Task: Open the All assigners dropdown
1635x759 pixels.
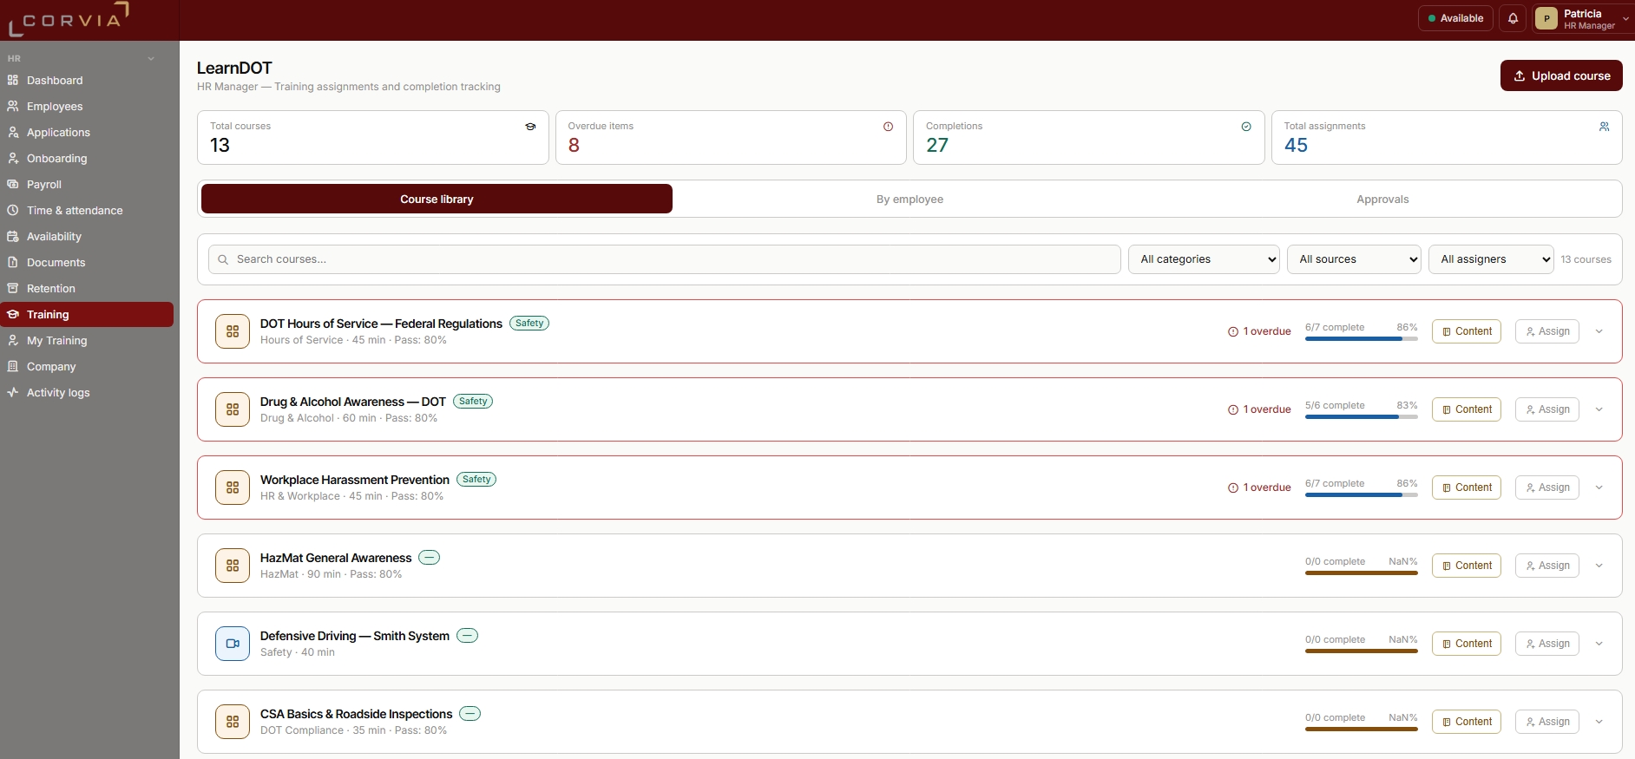Action: coord(1491,259)
